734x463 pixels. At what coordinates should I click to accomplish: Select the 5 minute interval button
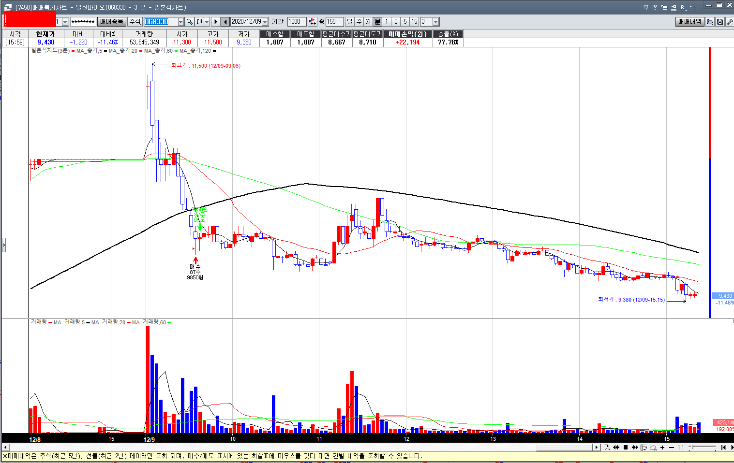[405, 22]
